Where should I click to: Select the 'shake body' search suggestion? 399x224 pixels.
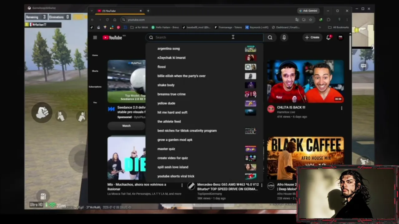pyautogui.click(x=204, y=85)
